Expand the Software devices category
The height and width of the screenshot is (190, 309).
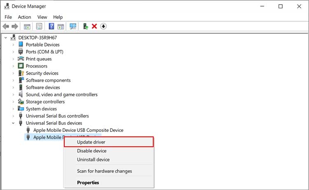tap(13, 87)
